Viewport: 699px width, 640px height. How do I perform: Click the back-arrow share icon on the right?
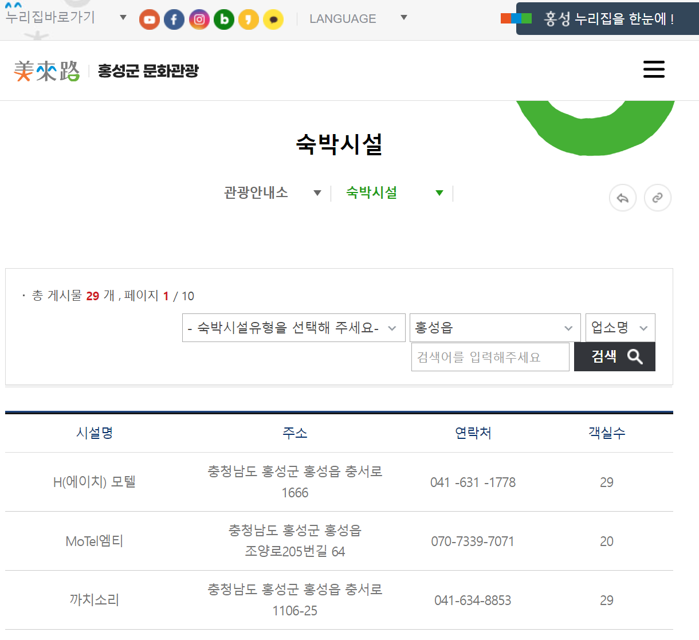tap(623, 198)
